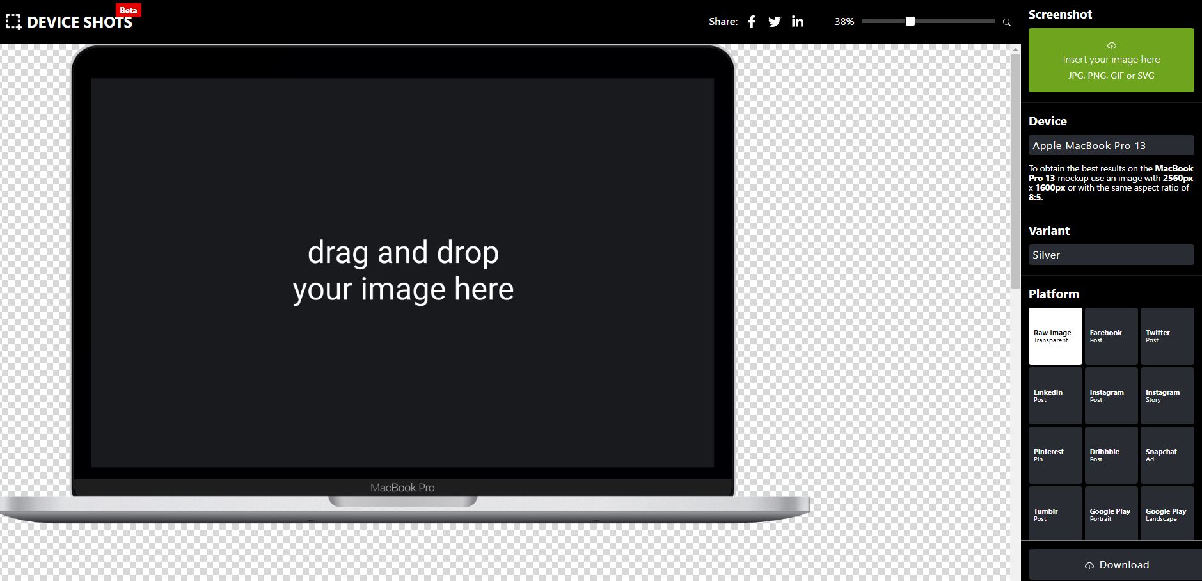Viewport: 1202px width, 581px height.
Task: Select the Raw Image Transparent platform
Action: click(x=1055, y=337)
